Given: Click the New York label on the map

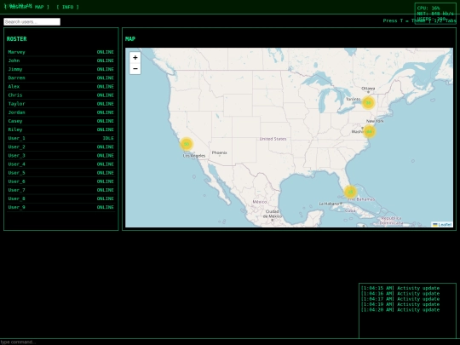Looking at the screenshot, I should point(375,121).
